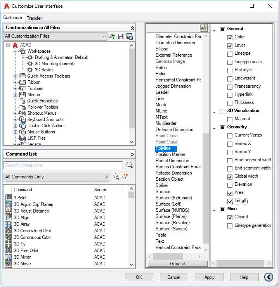Click the Load partial customization file icon
The width and height of the screenshot is (279, 287).
(112, 36)
